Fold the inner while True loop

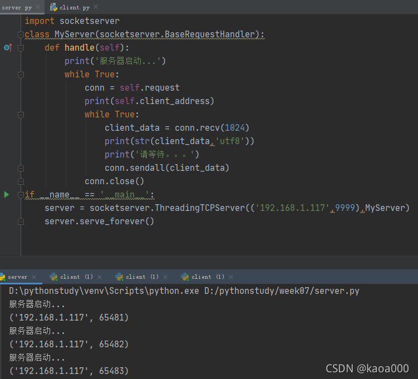pyautogui.click(x=21, y=115)
